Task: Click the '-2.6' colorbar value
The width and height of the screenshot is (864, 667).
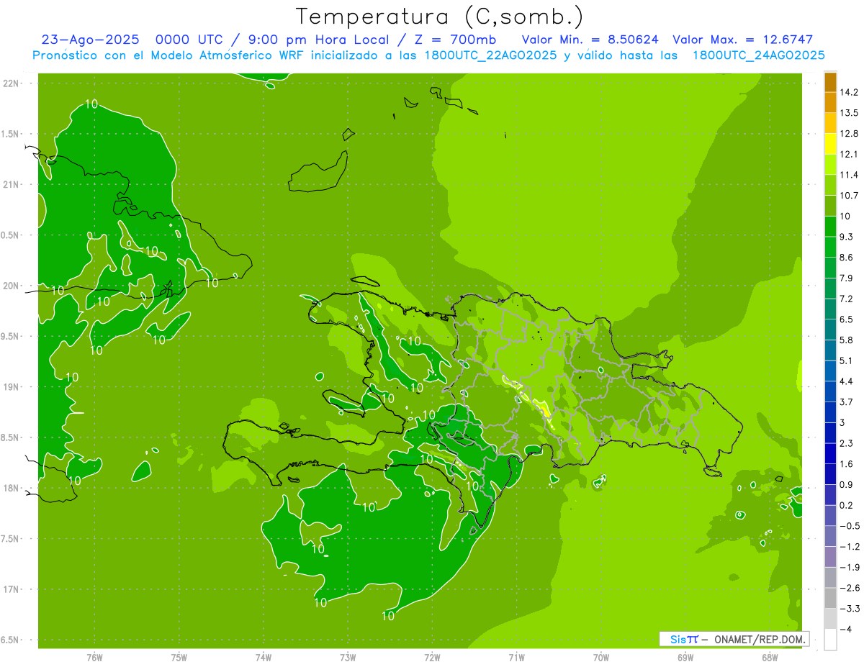Action: tap(849, 588)
